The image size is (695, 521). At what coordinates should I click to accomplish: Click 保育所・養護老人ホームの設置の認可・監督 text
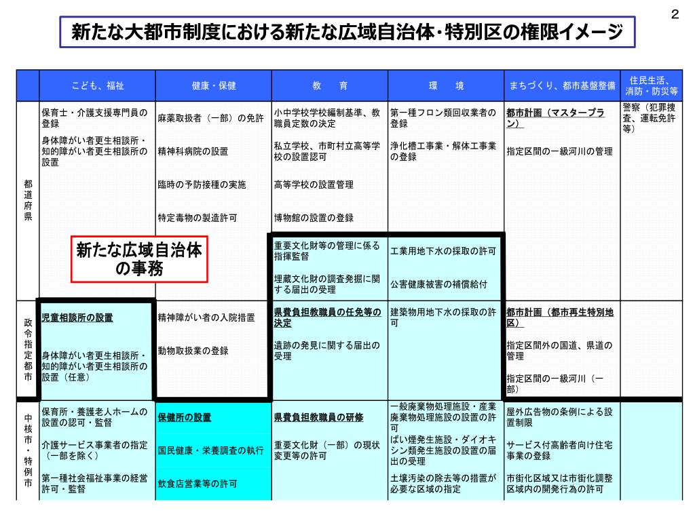click(x=95, y=417)
